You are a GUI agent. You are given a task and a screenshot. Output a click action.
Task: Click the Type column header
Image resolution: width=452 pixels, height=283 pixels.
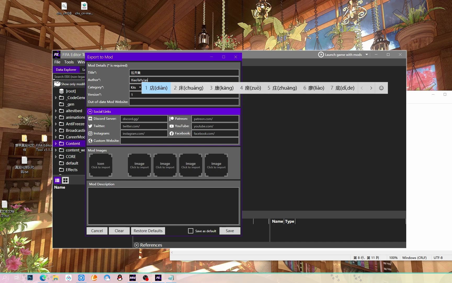tap(289, 221)
